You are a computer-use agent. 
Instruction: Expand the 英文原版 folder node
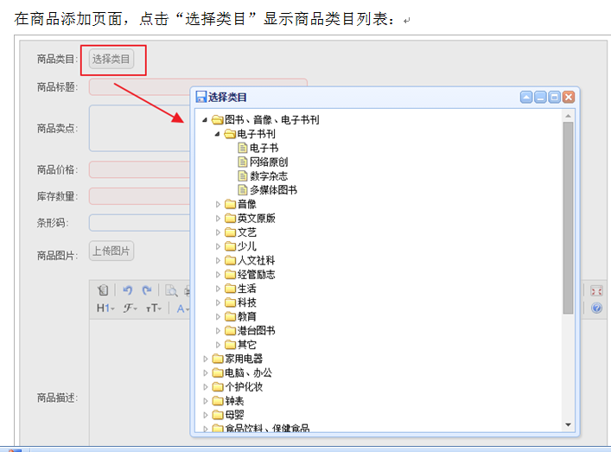click(x=218, y=218)
